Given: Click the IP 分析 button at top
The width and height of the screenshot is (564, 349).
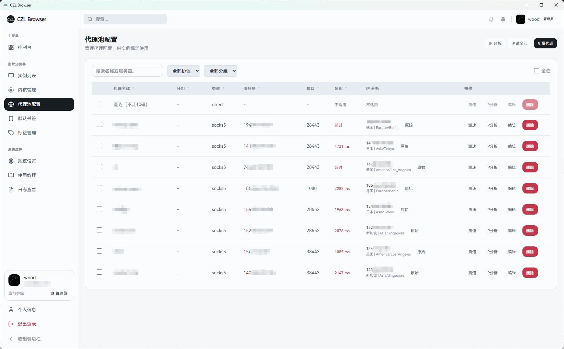Looking at the screenshot, I should 495,43.
